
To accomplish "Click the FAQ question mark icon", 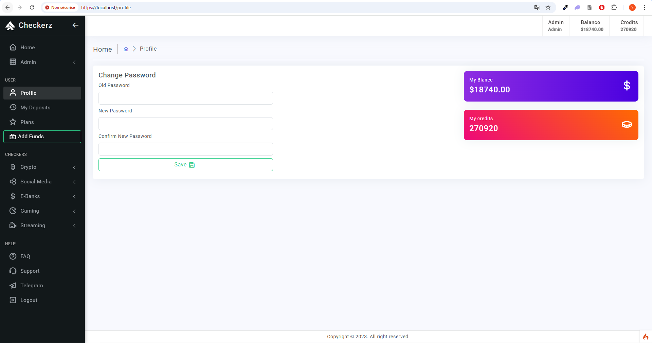I will tap(13, 256).
